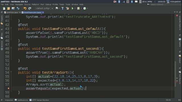Click the battery indicator (0:57, 94%)
The image size is (182, 102).
point(146,2)
